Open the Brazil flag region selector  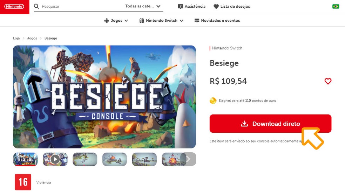click(x=336, y=6)
